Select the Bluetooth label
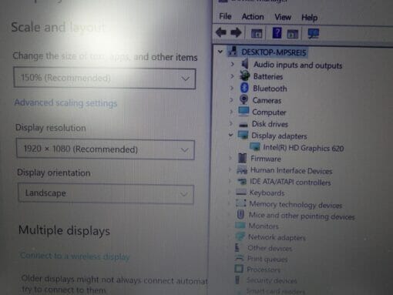 [270, 89]
